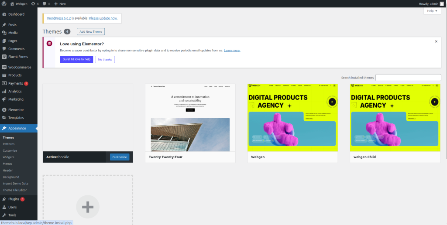
Task: Open Import Demo Data submenu item
Action: point(15,184)
